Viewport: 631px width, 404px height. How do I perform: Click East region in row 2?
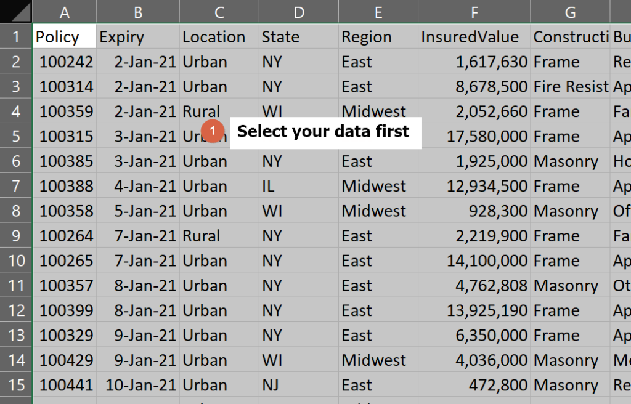point(378,61)
